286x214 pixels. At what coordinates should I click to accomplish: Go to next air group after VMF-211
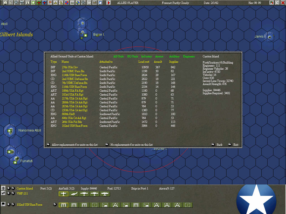click(x=13, y=193)
